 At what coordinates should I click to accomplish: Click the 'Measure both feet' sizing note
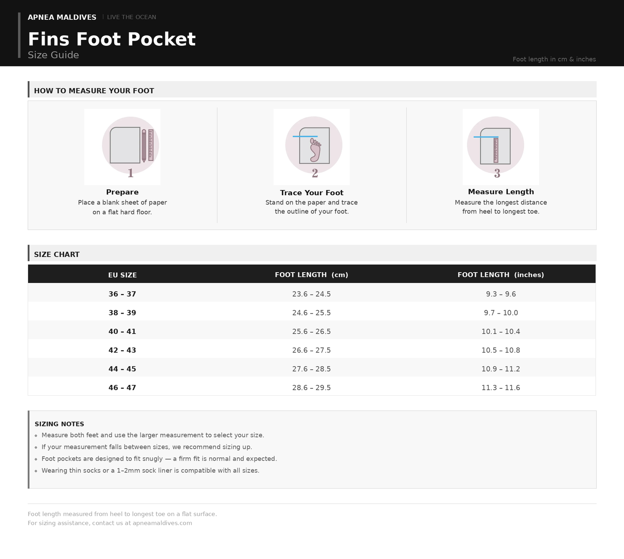click(x=153, y=435)
